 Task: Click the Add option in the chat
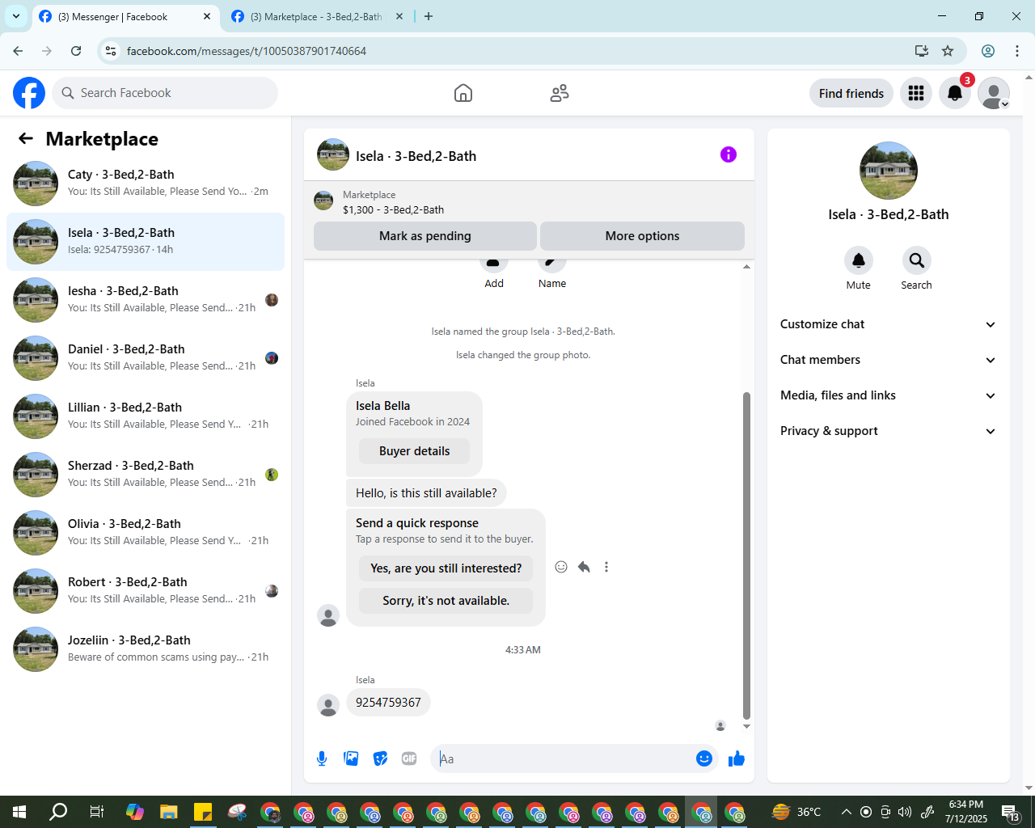pyautogui.click(x=494, y=273)
